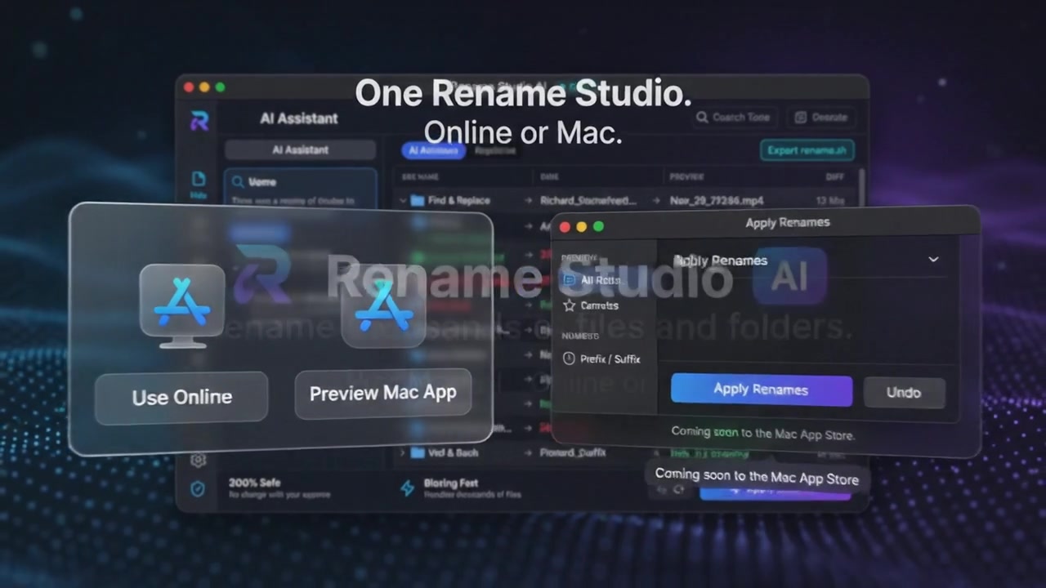
Task: Select the blue AI Assistant pill tab
Action: coord(433,150)
